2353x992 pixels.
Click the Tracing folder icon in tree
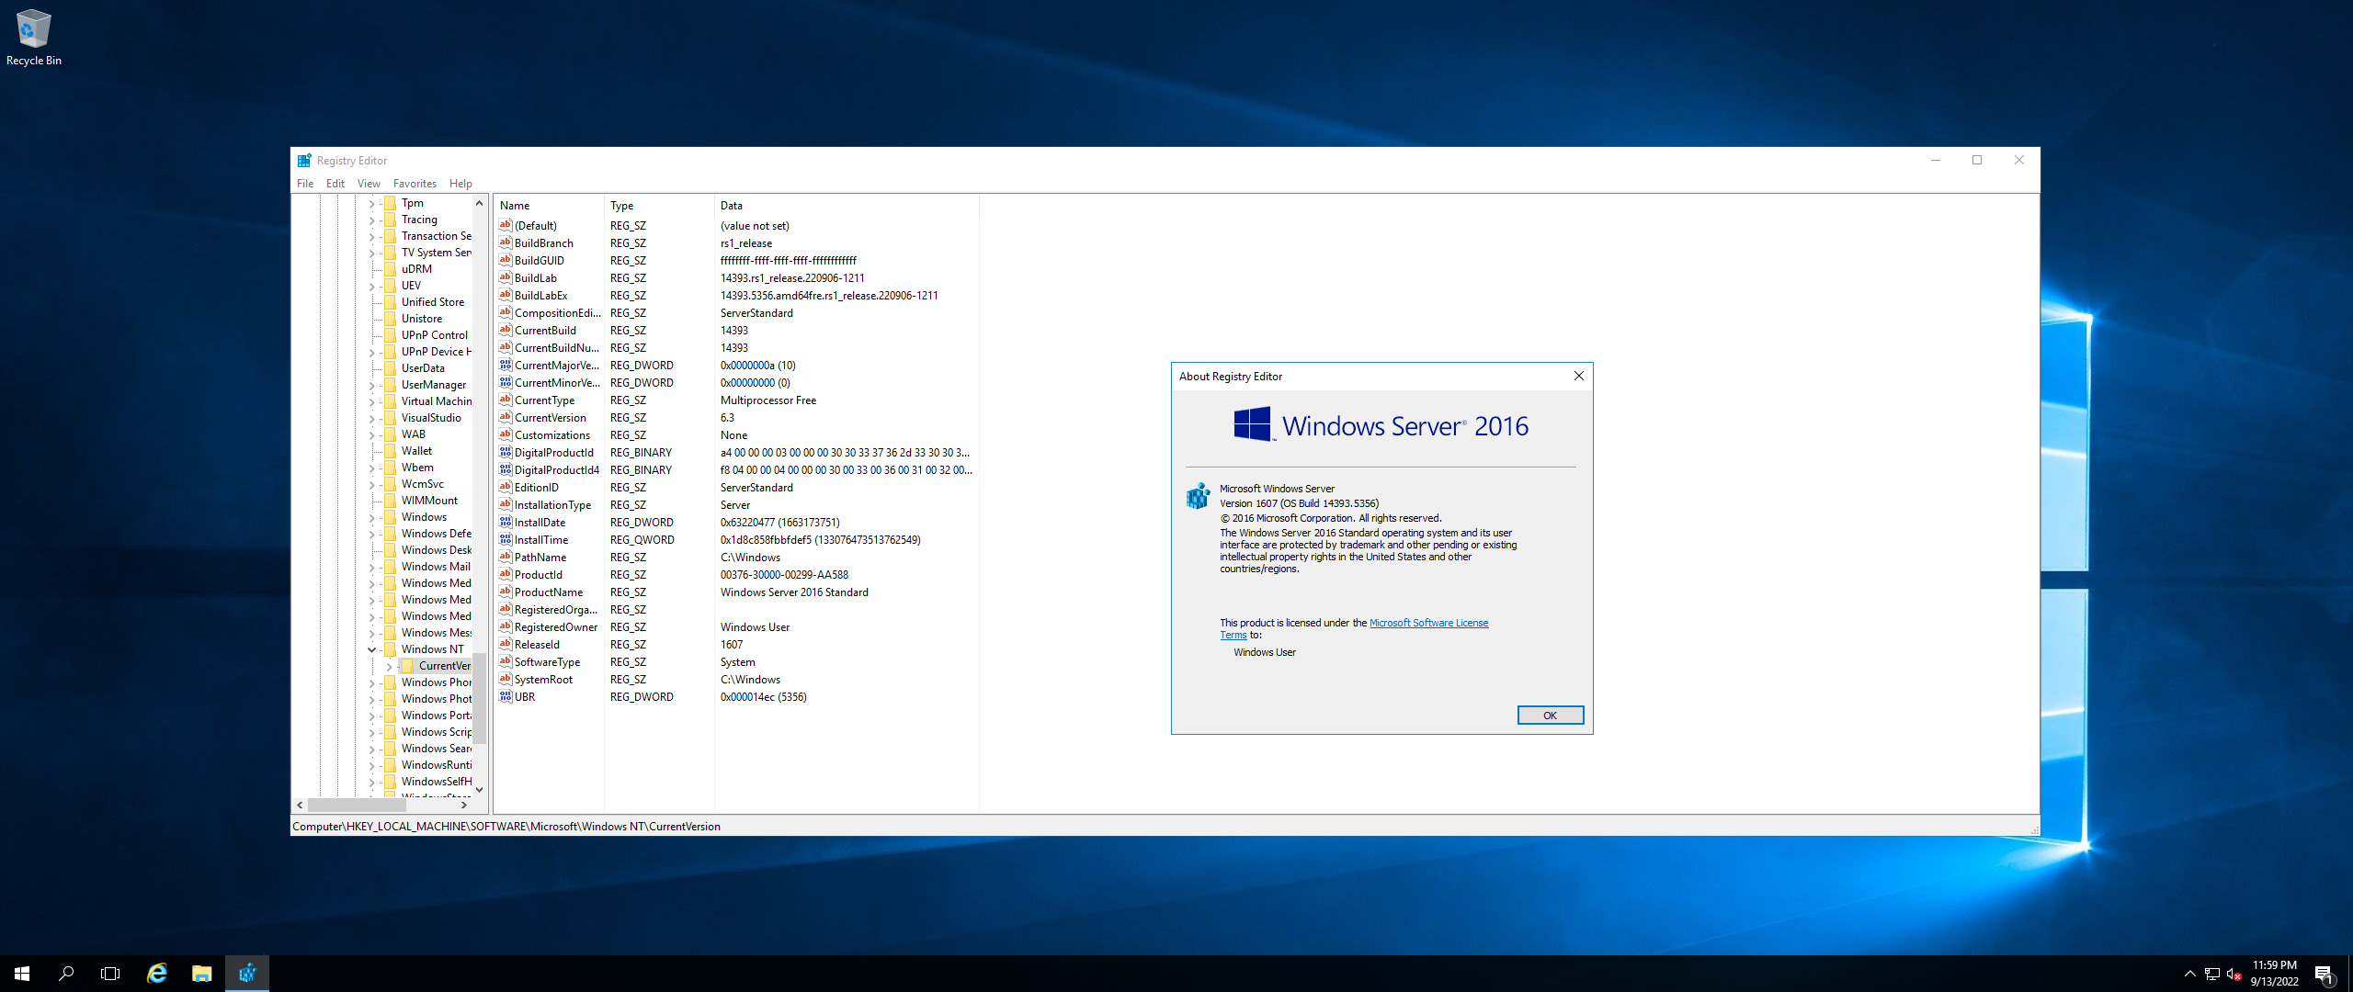(391, 220)
